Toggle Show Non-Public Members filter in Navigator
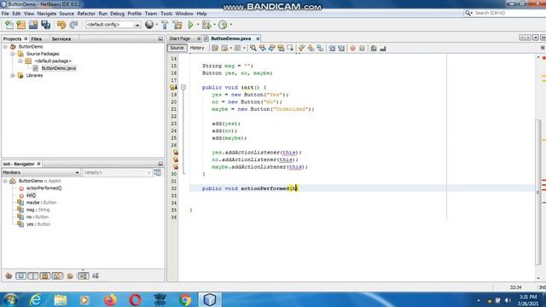This screenshot has height=307, width=546. coord(45,276)
